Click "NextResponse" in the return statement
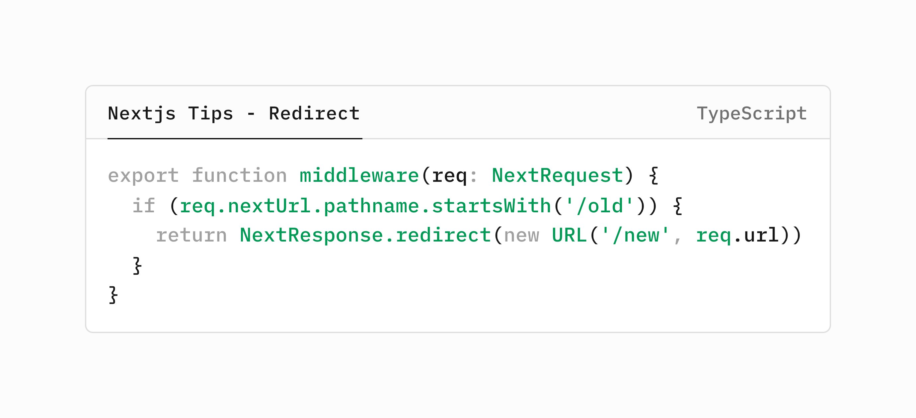The height and width of the screenshot is (418, 916). point(311,235)
